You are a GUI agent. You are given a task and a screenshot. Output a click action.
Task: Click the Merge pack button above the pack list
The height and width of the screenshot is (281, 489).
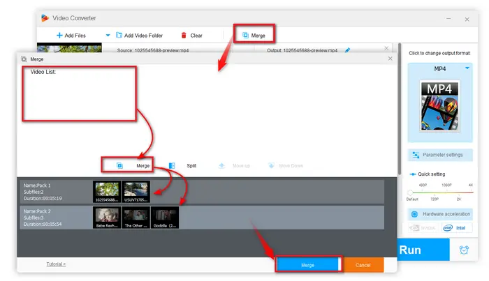point(133,165)
